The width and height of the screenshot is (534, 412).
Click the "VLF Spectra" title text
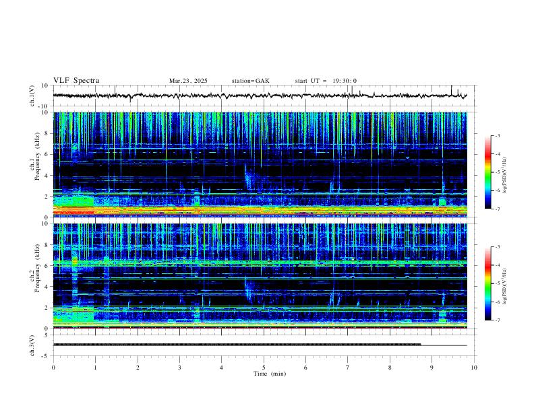click(x=76, y=81)
